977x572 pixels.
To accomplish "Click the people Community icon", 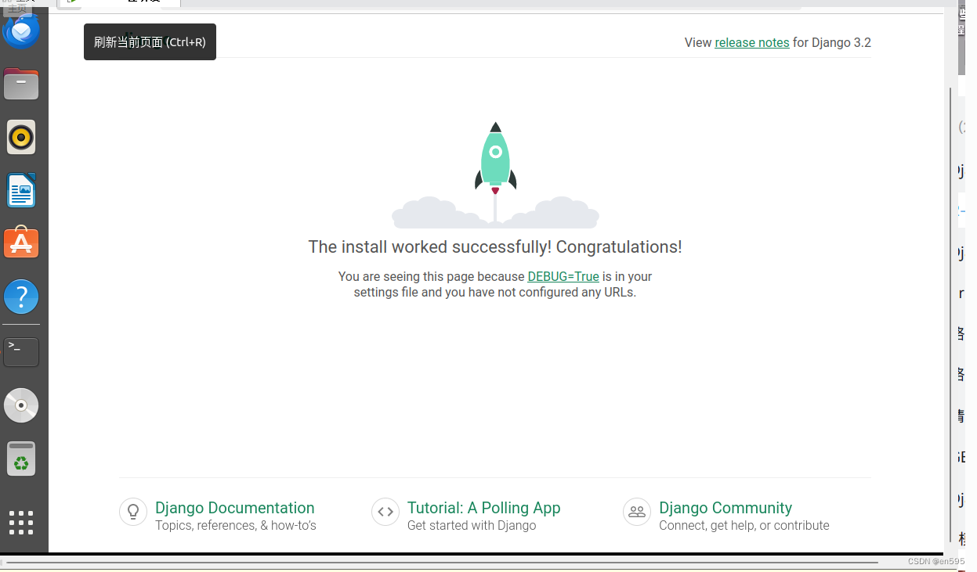I will point(637,513).
